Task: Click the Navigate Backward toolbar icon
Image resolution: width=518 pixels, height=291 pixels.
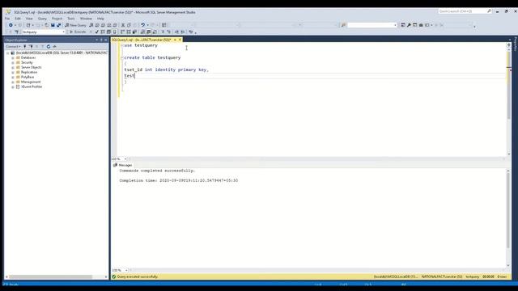Action: (11, 25)
